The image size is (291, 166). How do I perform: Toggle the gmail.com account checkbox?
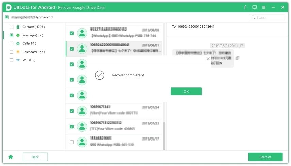[x=7, y=17]
